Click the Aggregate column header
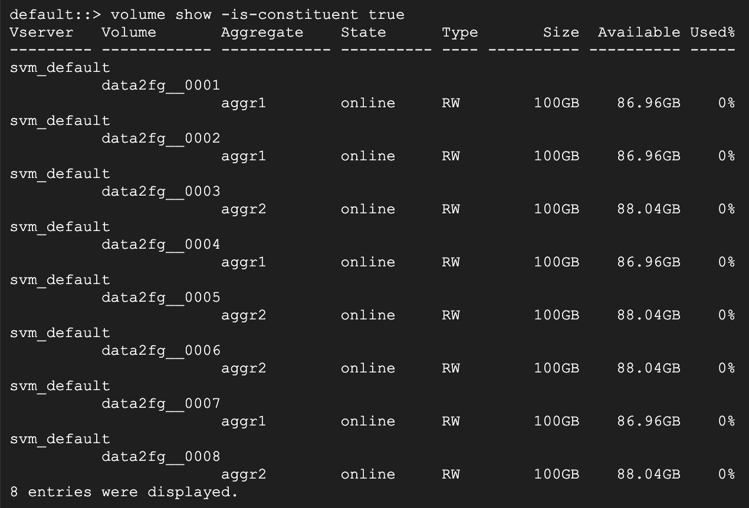This screenshot has height=508, width=749. click(x=262, y=32)
